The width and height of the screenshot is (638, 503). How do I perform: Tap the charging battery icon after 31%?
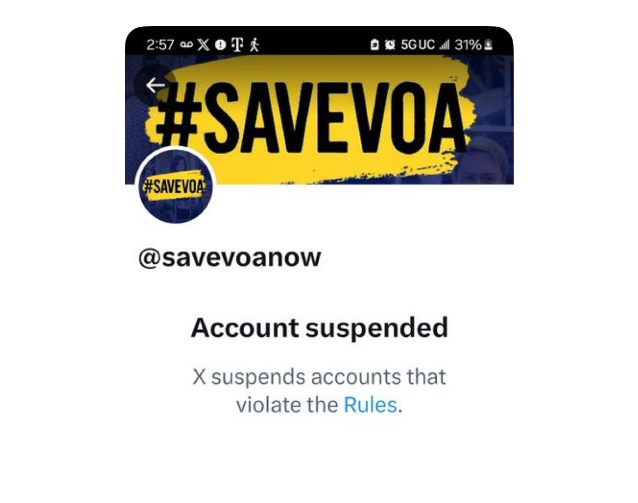pos(489,45)
